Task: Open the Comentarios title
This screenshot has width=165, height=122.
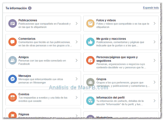Action: pyautogui.click(x=27, y=39)
